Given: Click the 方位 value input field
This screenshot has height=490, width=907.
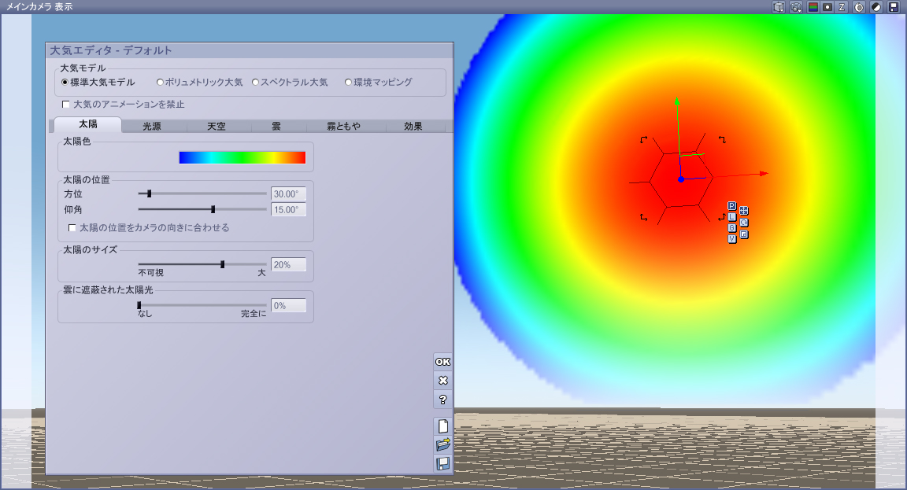Looking at the screenshot, I should pyautogui.click(x=288, y=193).
